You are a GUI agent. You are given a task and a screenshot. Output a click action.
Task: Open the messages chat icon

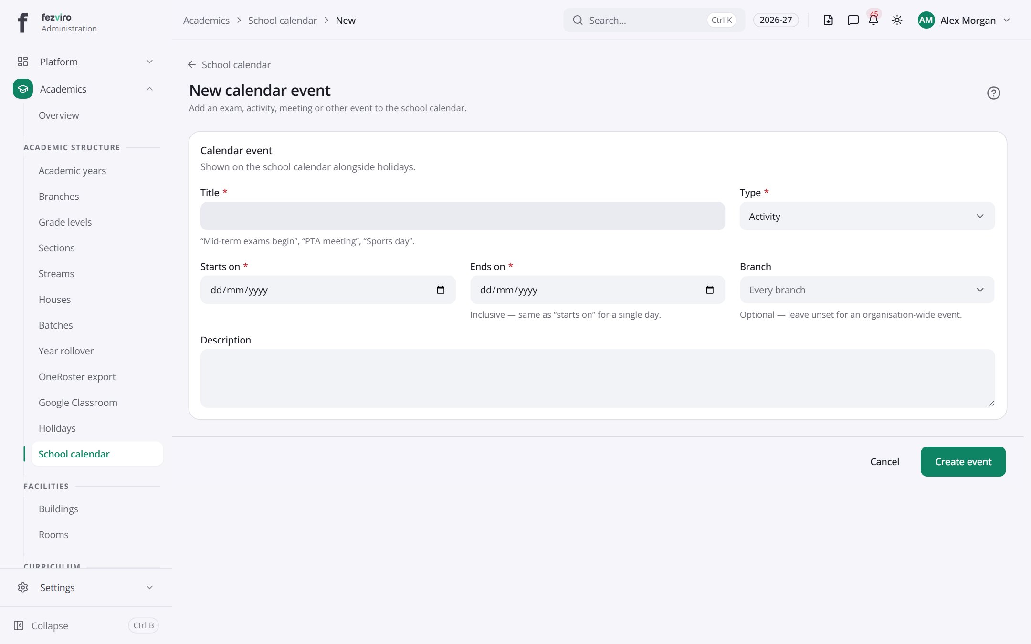click(x=853, y=20)
